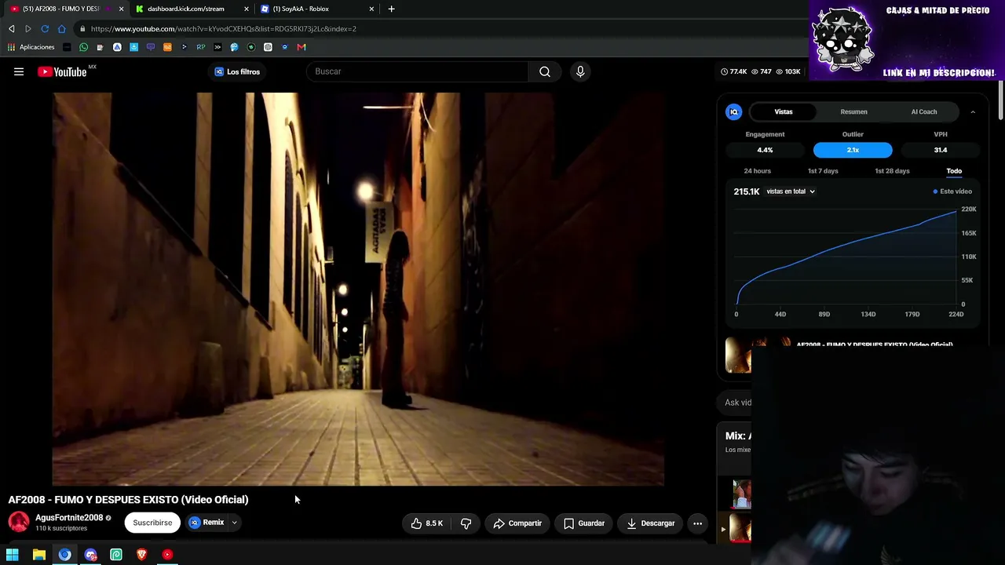Screen dimensions: 1005x565
Task: Click the browser address bar URL
Action: (223, 29)
